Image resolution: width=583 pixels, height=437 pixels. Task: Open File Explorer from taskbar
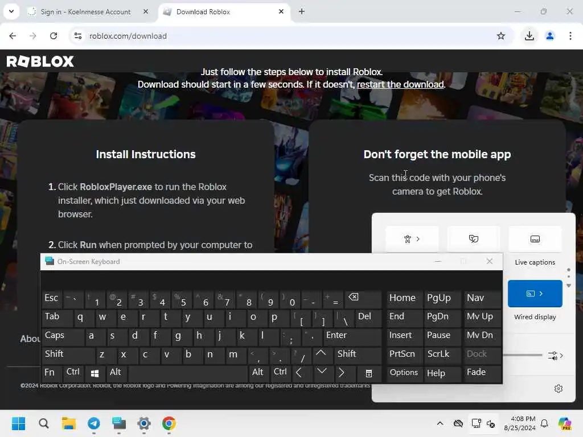(x=68, y=423)
